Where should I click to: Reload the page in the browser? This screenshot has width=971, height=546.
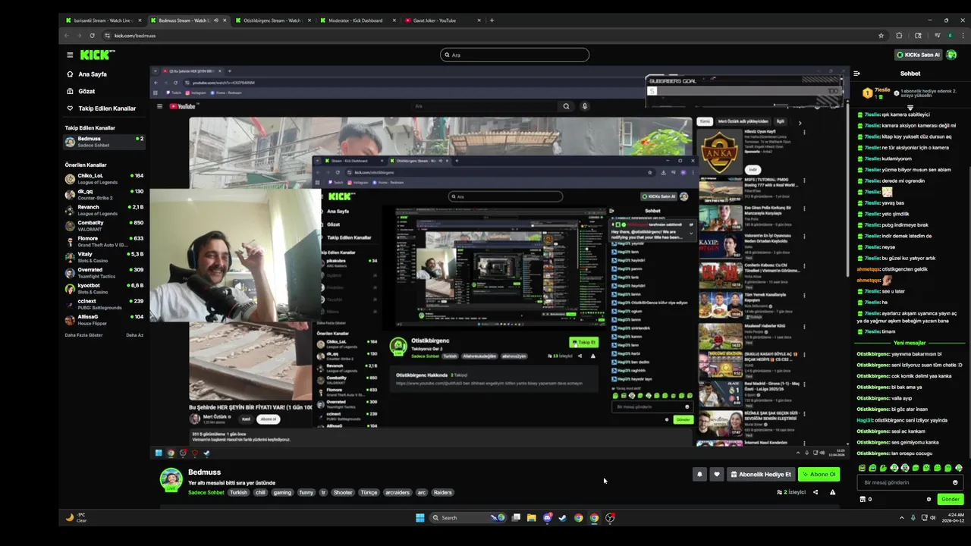click(92, 36)
